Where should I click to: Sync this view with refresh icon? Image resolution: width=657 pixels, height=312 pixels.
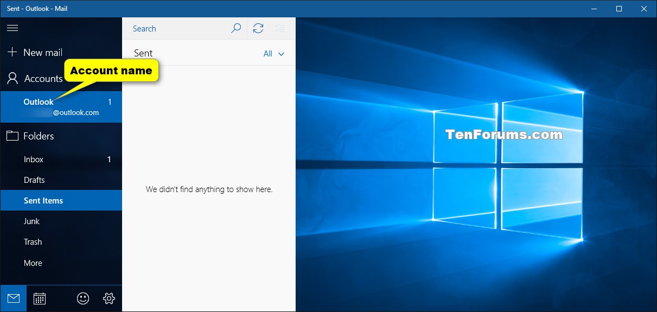(258, 28)
